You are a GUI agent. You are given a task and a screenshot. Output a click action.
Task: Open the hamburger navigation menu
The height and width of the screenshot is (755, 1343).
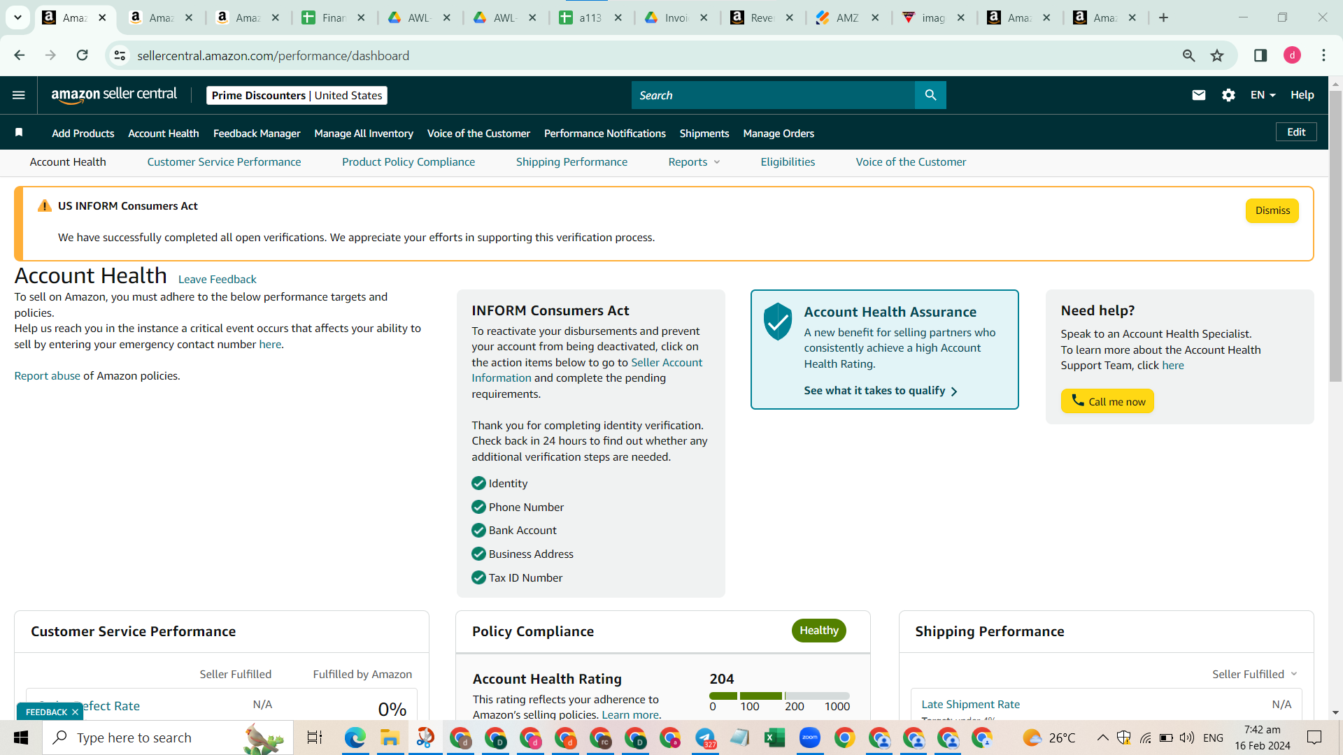19,95
